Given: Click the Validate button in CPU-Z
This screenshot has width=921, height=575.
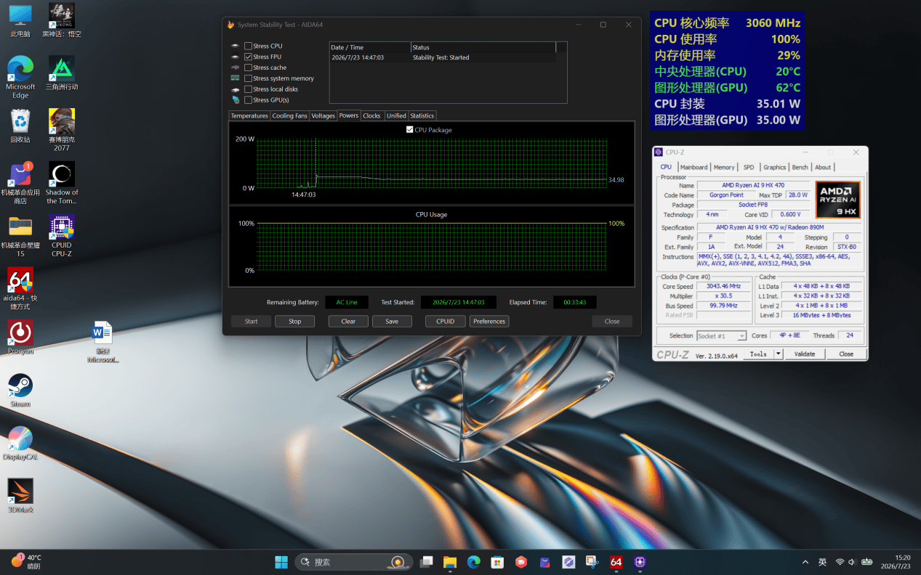Looking at the screenshot, I should 805,354.
